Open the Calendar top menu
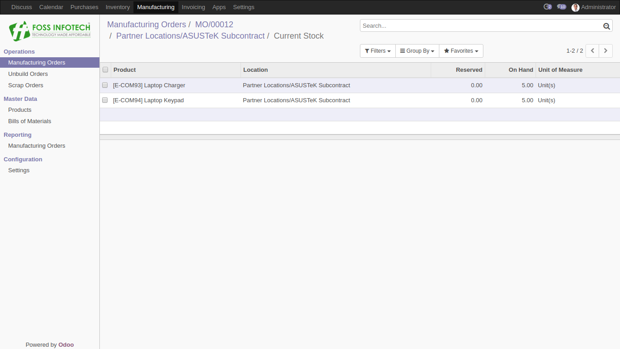 point(51,7)
